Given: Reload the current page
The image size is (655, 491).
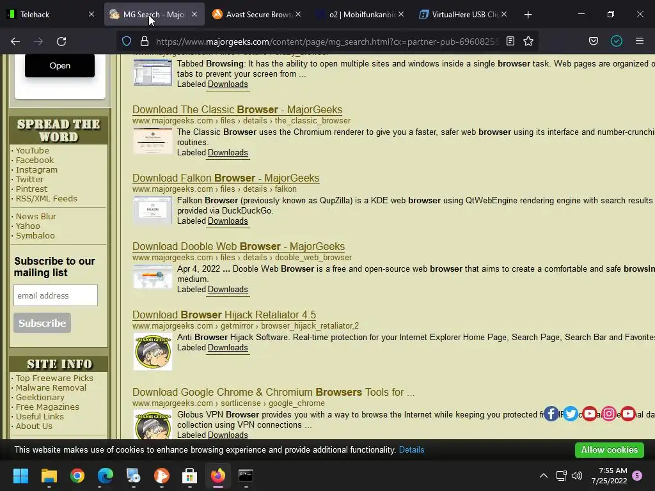Looking at the screenshot, I should pyautogui.click(x=61, y=42).
